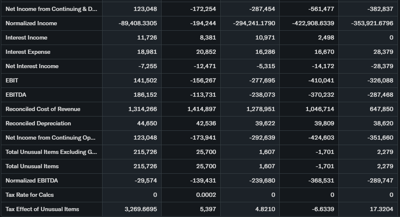
Task: Select the Normalized EBITDA row label
Action: tap(32, 180)
